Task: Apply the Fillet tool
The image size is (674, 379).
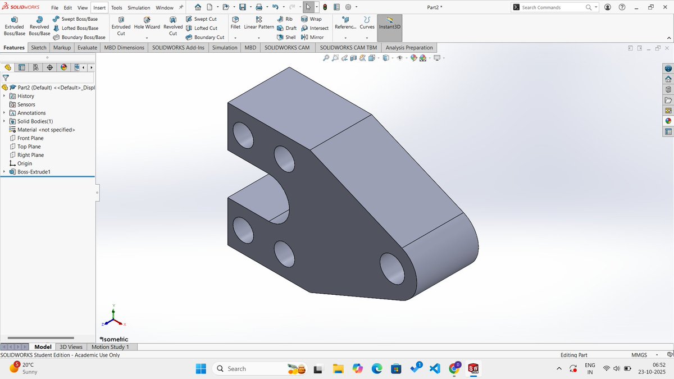Action: click(235, 23)
